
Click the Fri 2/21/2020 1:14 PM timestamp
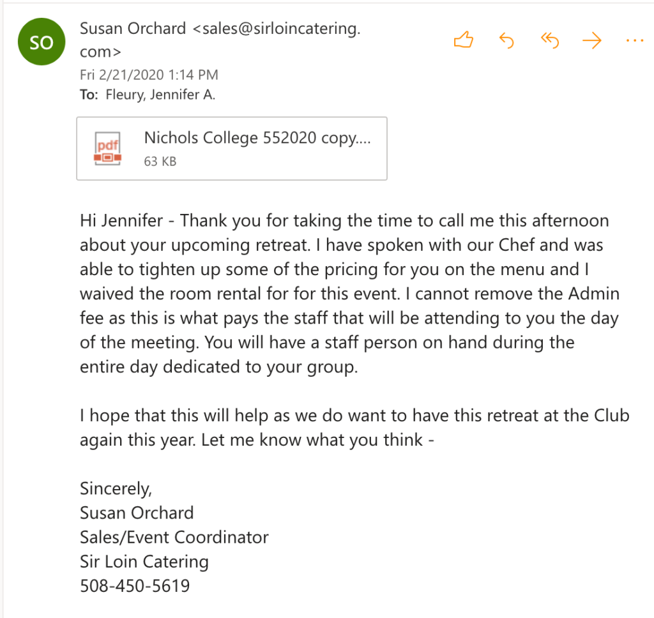tap(149, 75)
